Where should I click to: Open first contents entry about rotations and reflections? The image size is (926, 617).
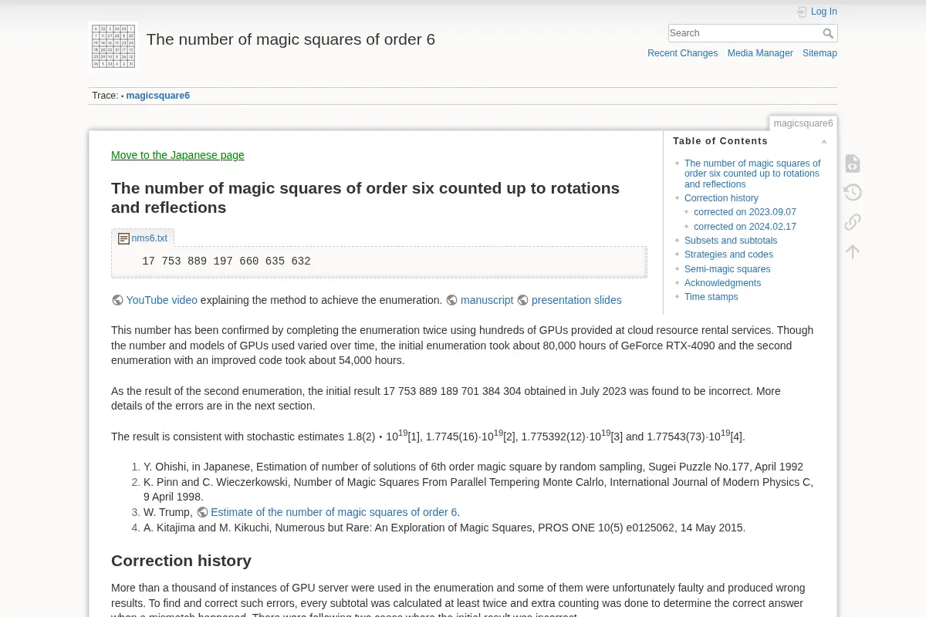pos(752,174)
